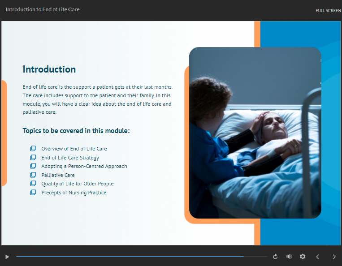The height and width of the screenshot is (266, 342).
Task: Click icon beside Overview of End of Life Care
Action: click(33, 149)
